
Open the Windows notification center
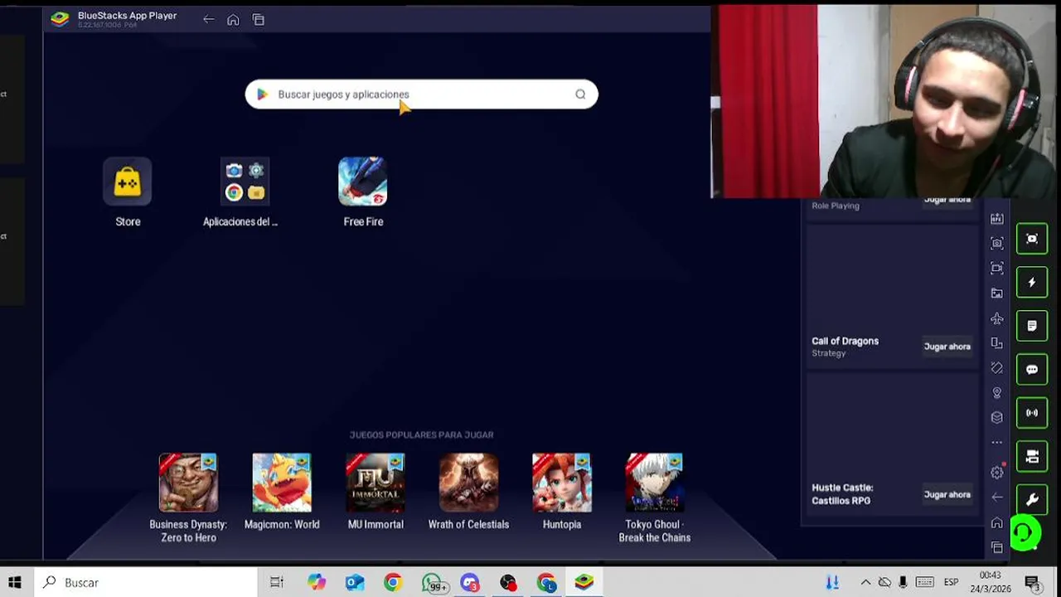(x=1033, y=583)
